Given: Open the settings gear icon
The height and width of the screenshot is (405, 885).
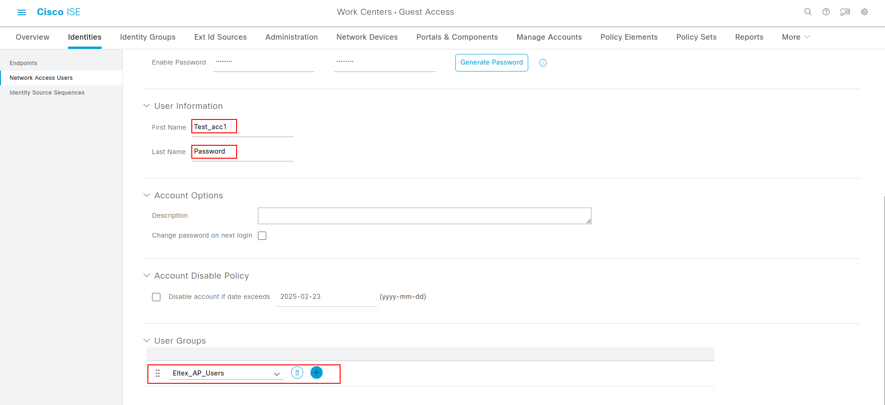Looking at the screenshot, I should click(x=864, y=12).
